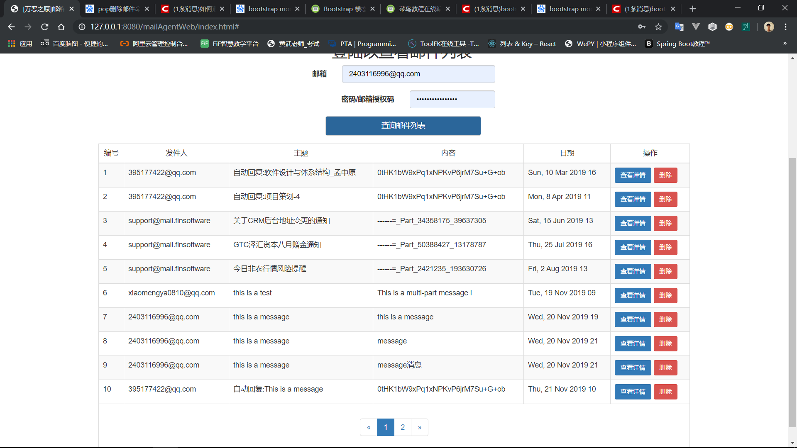Expand hidden bookmarks chevron
The width and height of the screenshot is (797, 448).
pyautogui.click(x=785, y=44)
